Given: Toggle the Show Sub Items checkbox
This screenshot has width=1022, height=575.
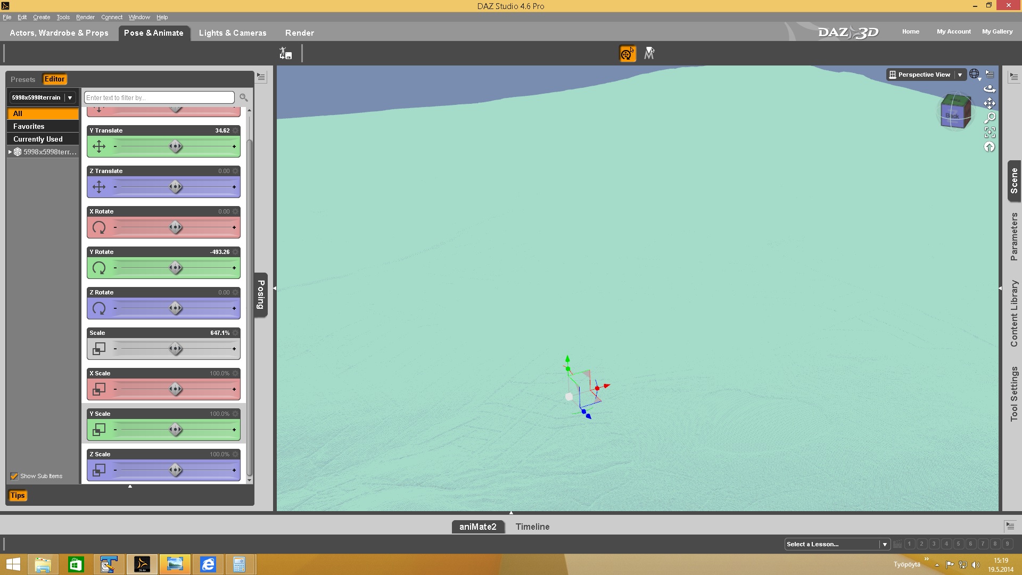Looking at the screenshot, I should pos(14,476).
